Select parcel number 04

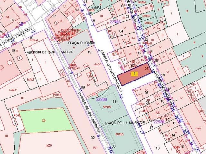[121, 31]
